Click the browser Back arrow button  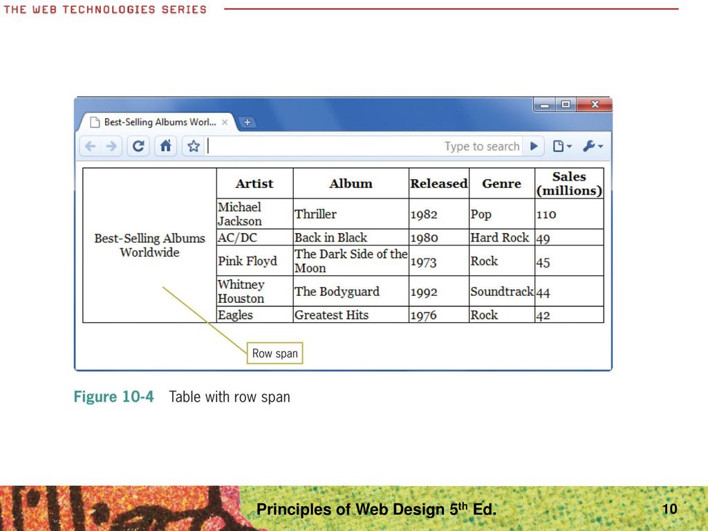91,147
